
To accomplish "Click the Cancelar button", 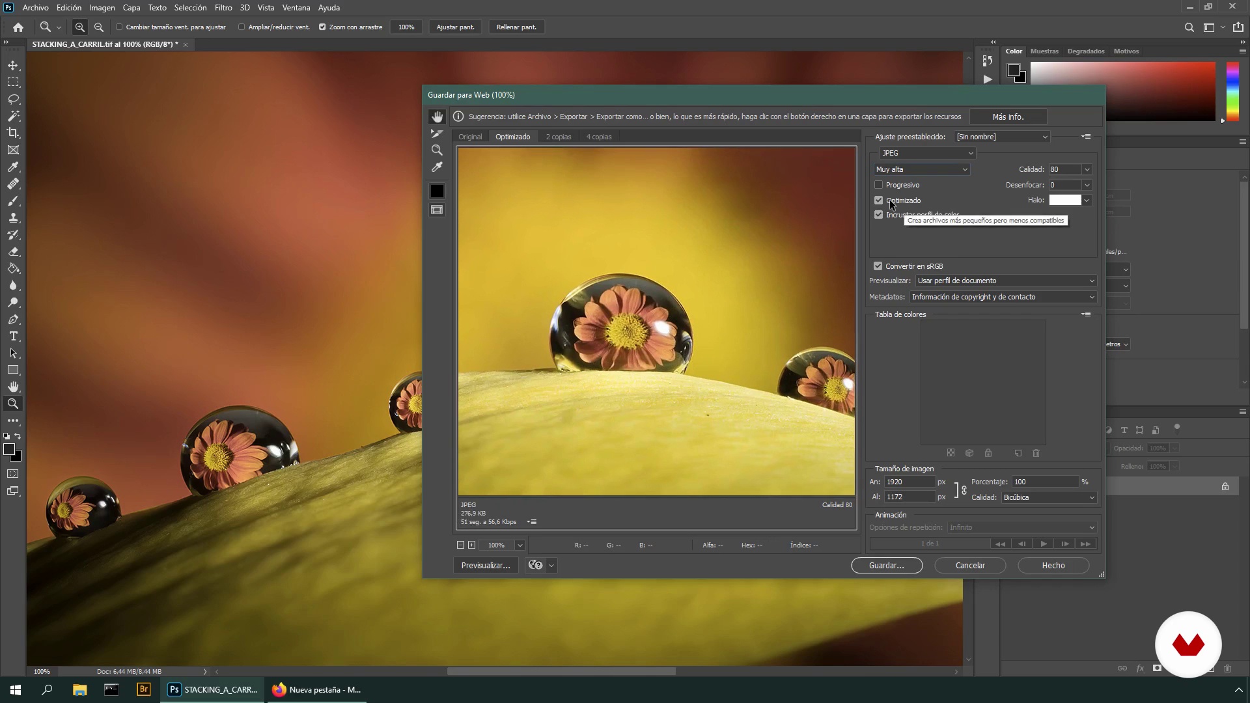I will tap(970, 566).
